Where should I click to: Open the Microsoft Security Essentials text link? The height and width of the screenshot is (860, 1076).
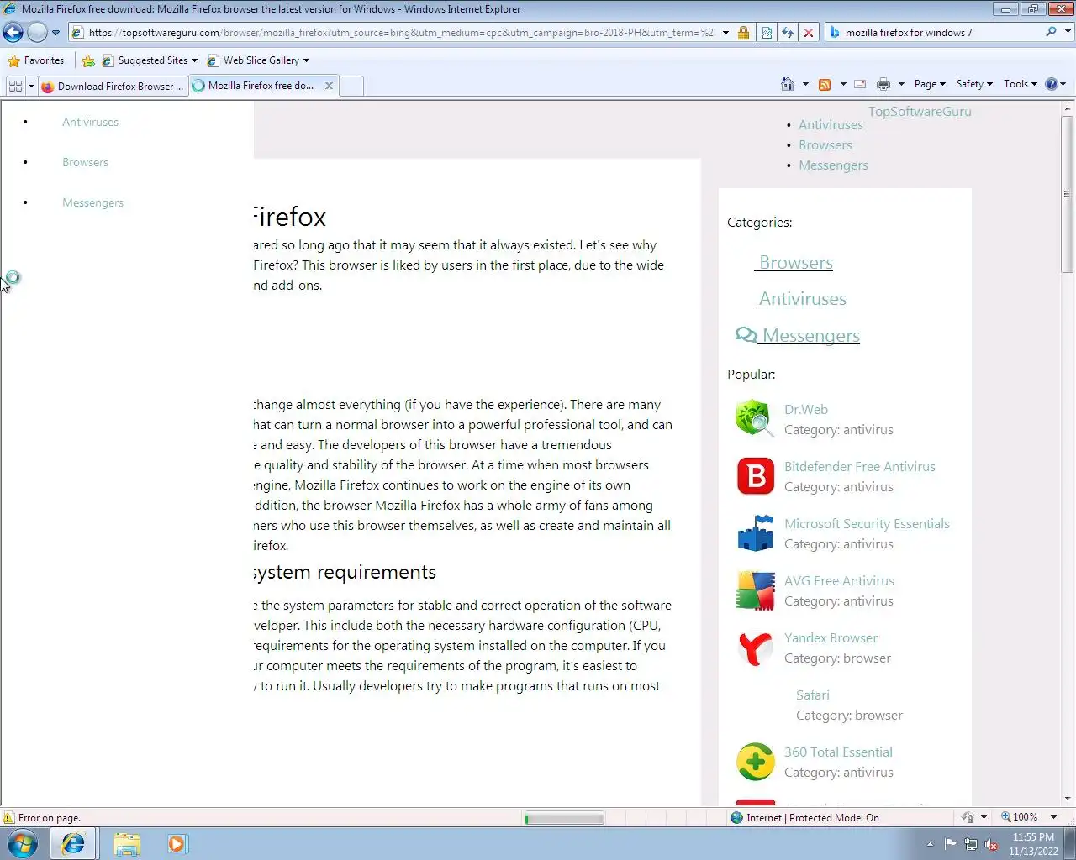[x=867, y=523]
